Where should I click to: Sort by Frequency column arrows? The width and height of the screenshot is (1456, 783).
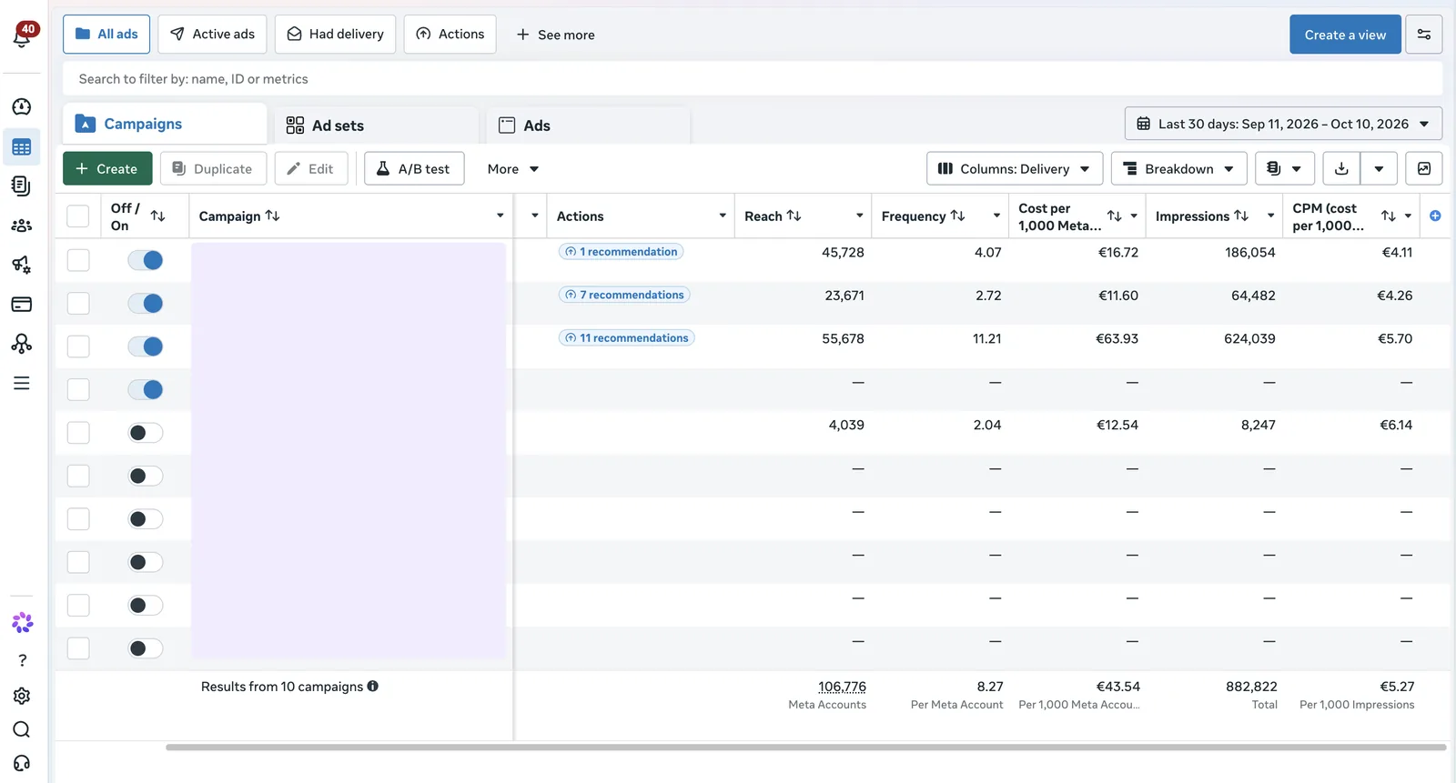point(957,216)
